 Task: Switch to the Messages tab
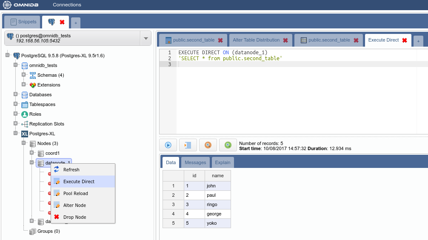click(195, 162)
